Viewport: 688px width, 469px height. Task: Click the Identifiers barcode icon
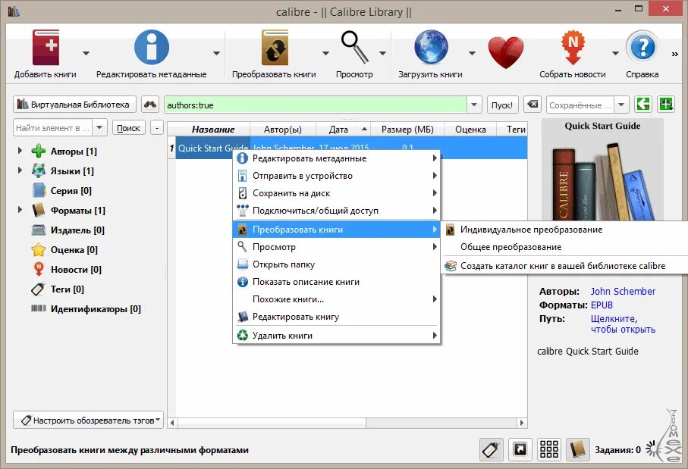click(39, 308)
